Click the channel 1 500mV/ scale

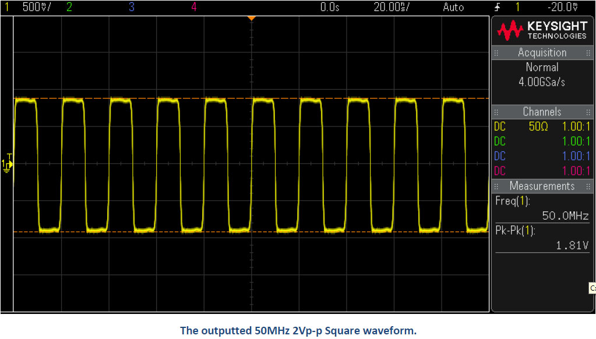click(x=35, y=7)
